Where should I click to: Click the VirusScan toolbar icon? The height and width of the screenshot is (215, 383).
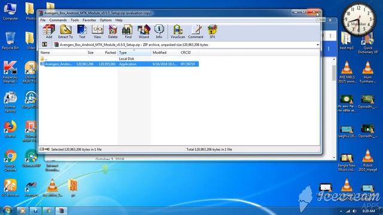click(178, 32)
